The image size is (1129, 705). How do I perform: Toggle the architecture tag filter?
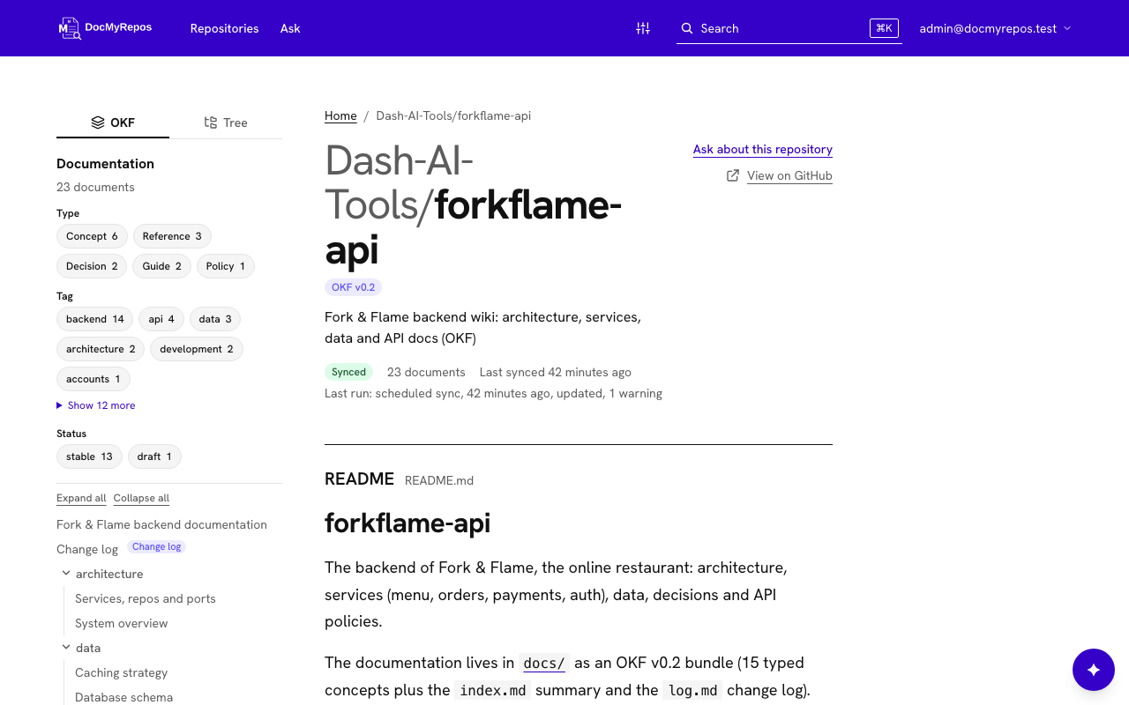(101, 349)
